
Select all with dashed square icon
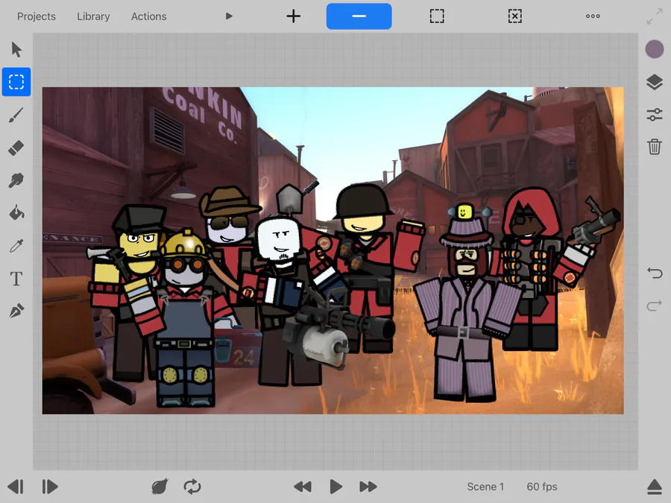(x=437, y=16)
